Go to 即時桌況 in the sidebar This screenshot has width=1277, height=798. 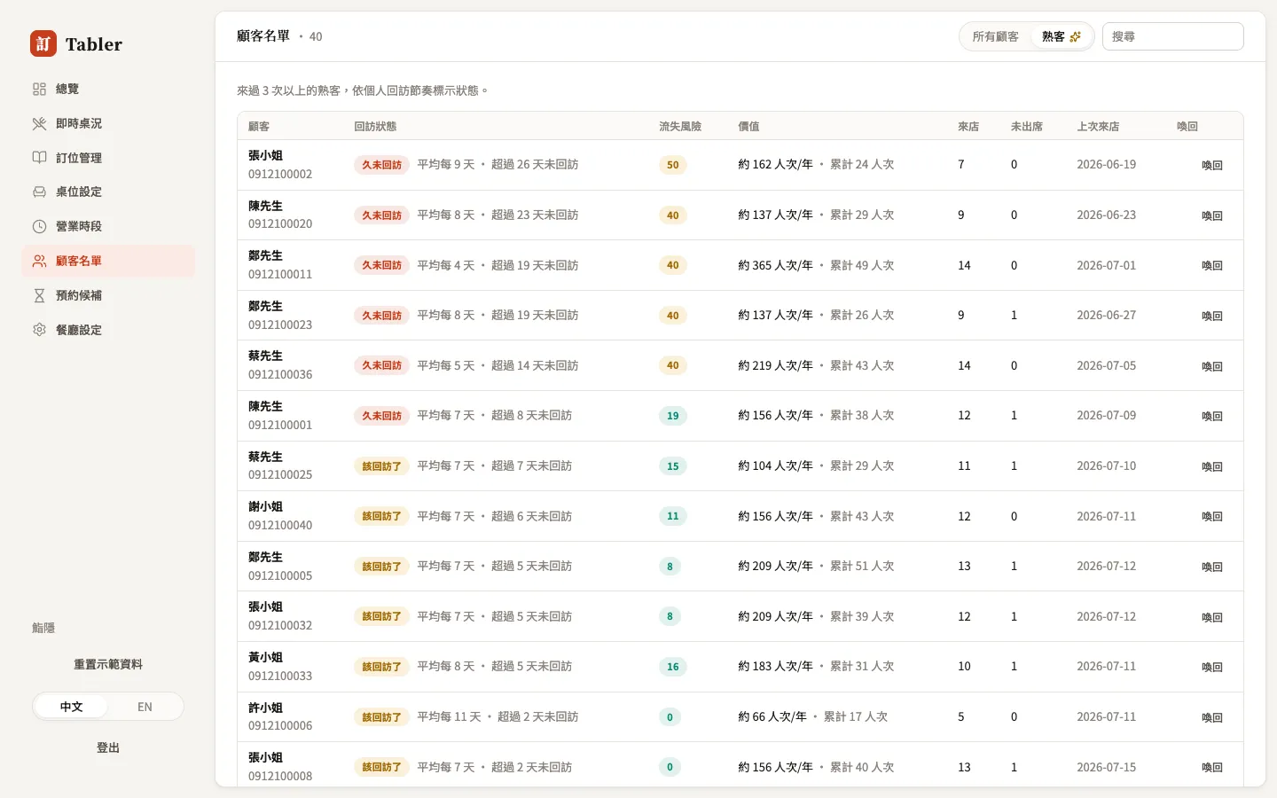coord(108,123)
